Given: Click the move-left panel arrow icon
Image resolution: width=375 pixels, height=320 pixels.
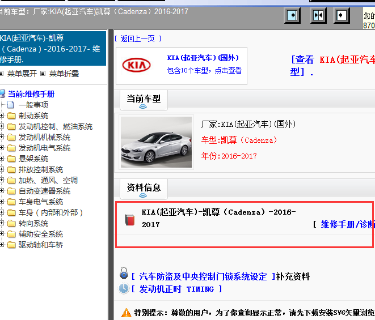Looking at the screenshot, I should [342, 15].
